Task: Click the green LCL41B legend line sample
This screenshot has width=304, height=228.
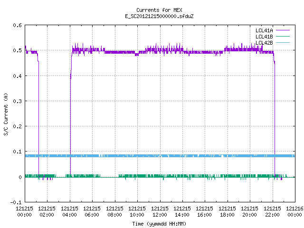Action: (x=283, y=37)
